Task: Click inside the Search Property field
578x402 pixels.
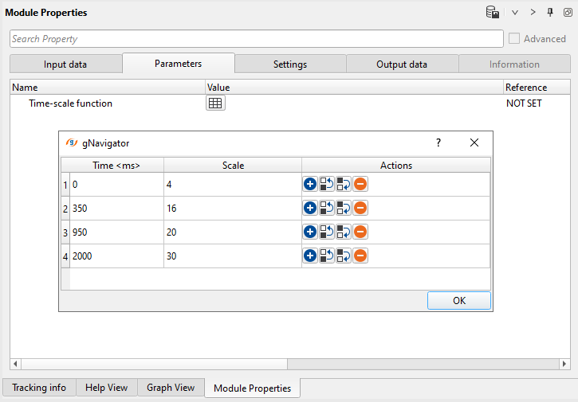Action: click(255, 39)
